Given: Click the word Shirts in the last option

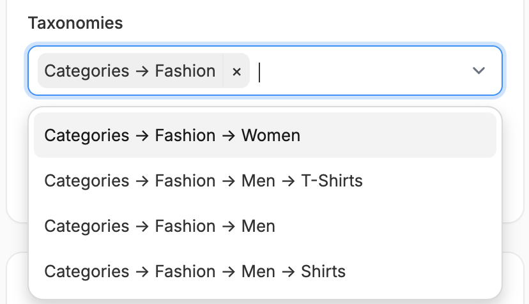Looking at the screenshot, I should 323,271.
